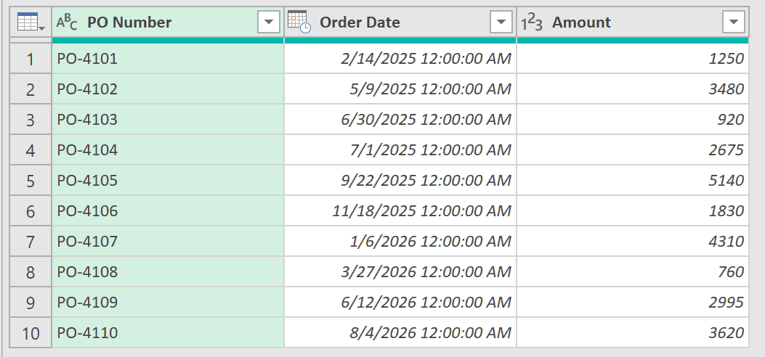
Task: Click the 6/12/2026 12:00:00 AM date cell
Action: coord(400,302)
